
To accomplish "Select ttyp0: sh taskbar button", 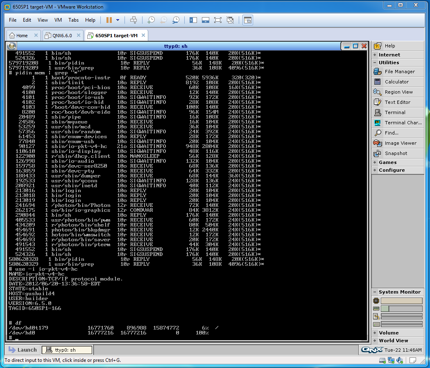I will (68, 350).
